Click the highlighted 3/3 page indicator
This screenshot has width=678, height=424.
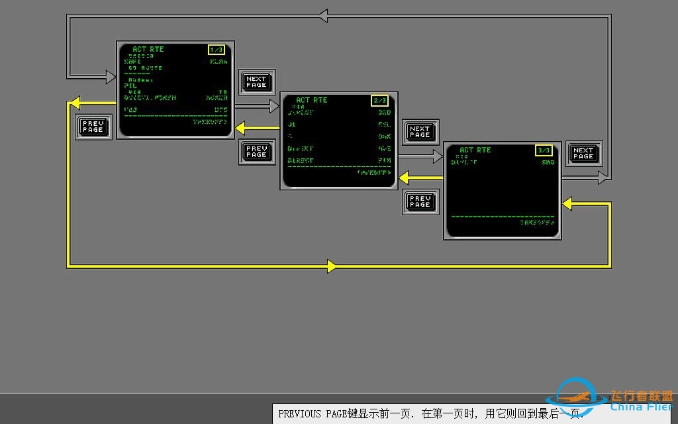544,150
